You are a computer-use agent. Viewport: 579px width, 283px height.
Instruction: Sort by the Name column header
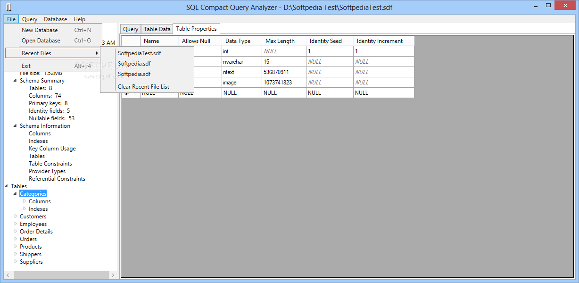(159, 41)
